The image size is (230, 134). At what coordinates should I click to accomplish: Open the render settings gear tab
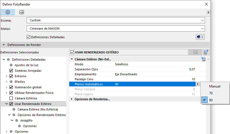click(8, 12)
